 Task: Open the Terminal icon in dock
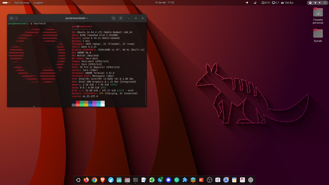135,180
